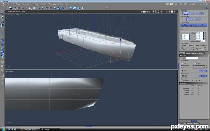Choose the third Selection Mode icon
The height and width of the screenshot is (131, 210).
point(195,19)
